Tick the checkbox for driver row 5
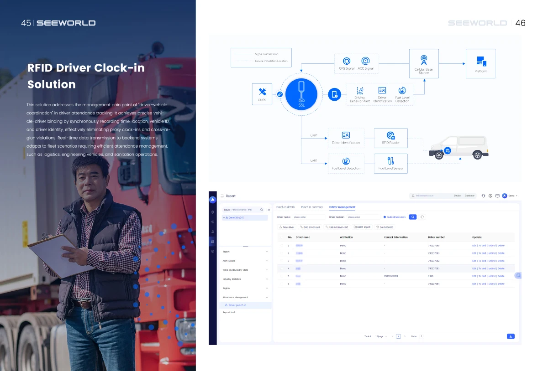The image size is (548, 371). [x=282, y=276]
